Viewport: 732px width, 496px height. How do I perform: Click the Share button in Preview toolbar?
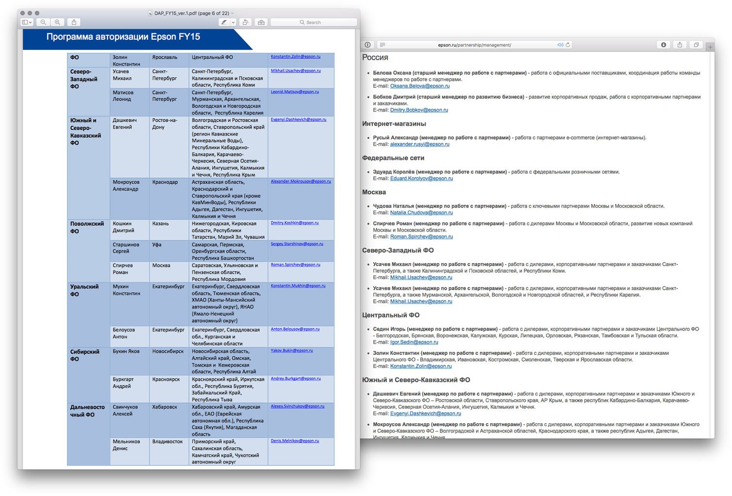[74, 22]
